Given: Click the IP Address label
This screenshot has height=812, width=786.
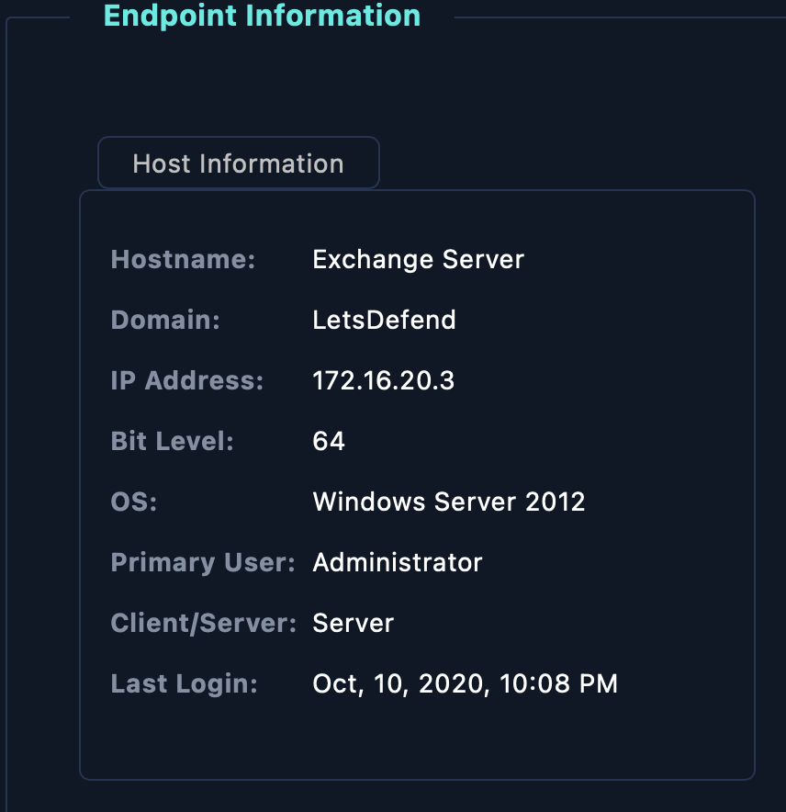Looking at the screenshot, I should pyautogui.click(x=187, y=380).
